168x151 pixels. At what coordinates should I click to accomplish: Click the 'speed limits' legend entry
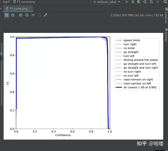tap(128, 40)
